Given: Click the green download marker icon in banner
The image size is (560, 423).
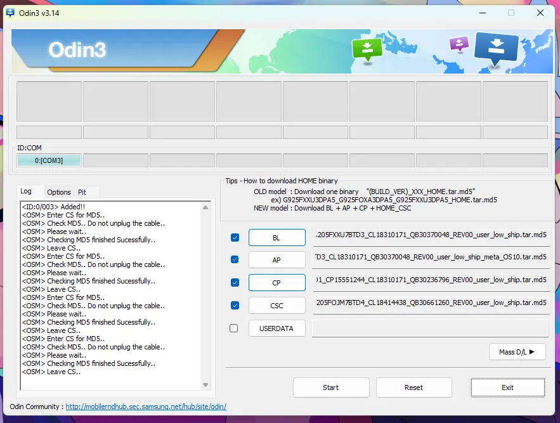Looking at the screenshot, I should coord(367,49).
